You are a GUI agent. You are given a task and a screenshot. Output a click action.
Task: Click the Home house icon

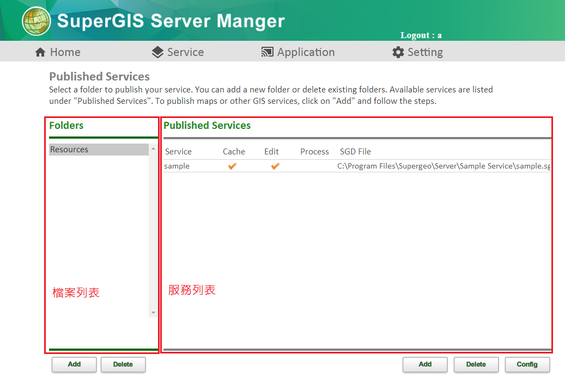(40, 53)
